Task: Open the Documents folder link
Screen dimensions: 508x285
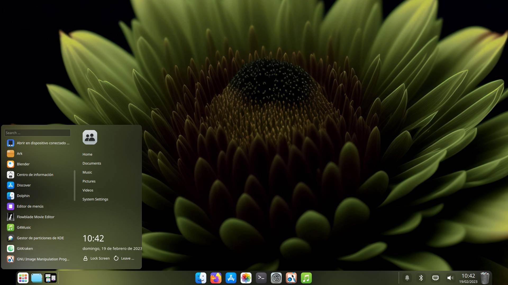Action: coord(92,163)
